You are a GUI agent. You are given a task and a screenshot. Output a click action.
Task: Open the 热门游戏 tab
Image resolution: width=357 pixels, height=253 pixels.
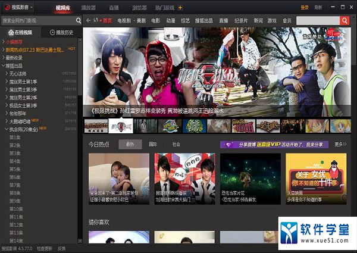[x=165, y=8]
